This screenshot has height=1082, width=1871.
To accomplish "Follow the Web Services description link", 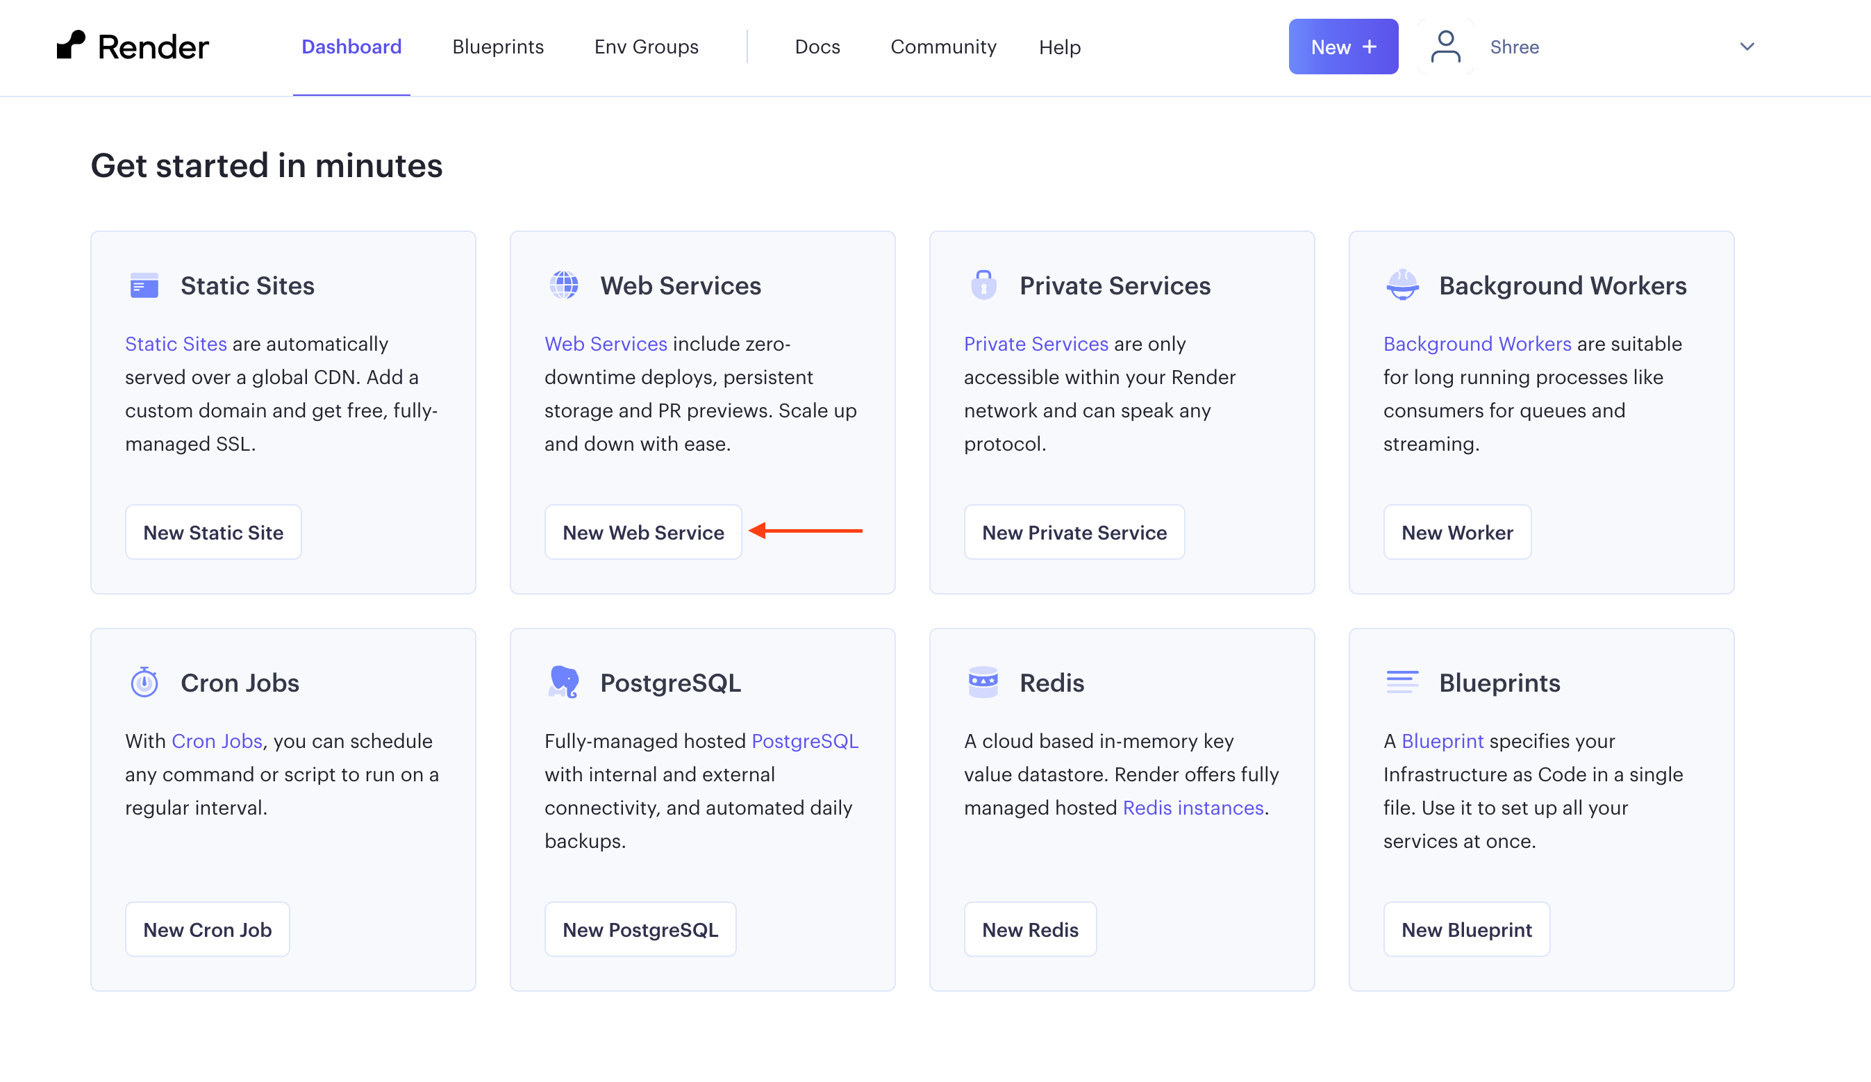I will (606, 343).
